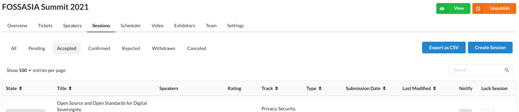Viewport: 519px width, 112px height.
Task: Click the search magnifier icon
Action: [x=507, y=70]
